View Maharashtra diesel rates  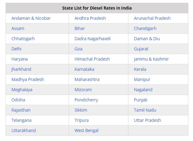[x=87, y=79]
